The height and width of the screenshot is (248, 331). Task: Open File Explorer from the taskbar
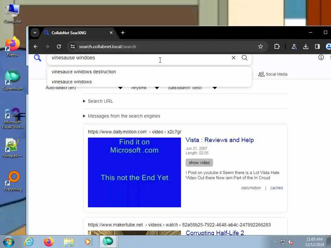tap(69, 242)
